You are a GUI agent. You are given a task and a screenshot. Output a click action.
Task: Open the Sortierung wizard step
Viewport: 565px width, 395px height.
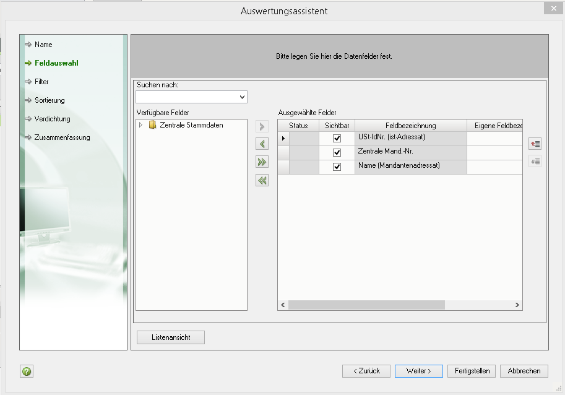pyautogui.click(x=50, y=100)
